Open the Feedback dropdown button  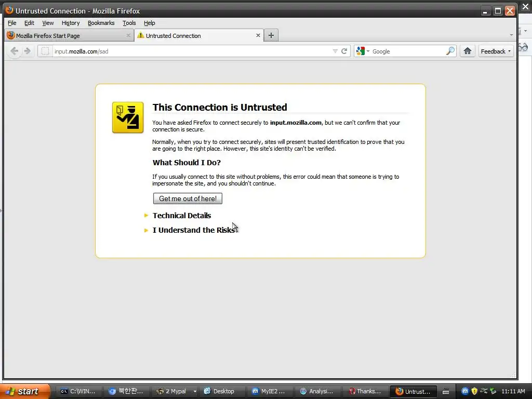point(496,51)
